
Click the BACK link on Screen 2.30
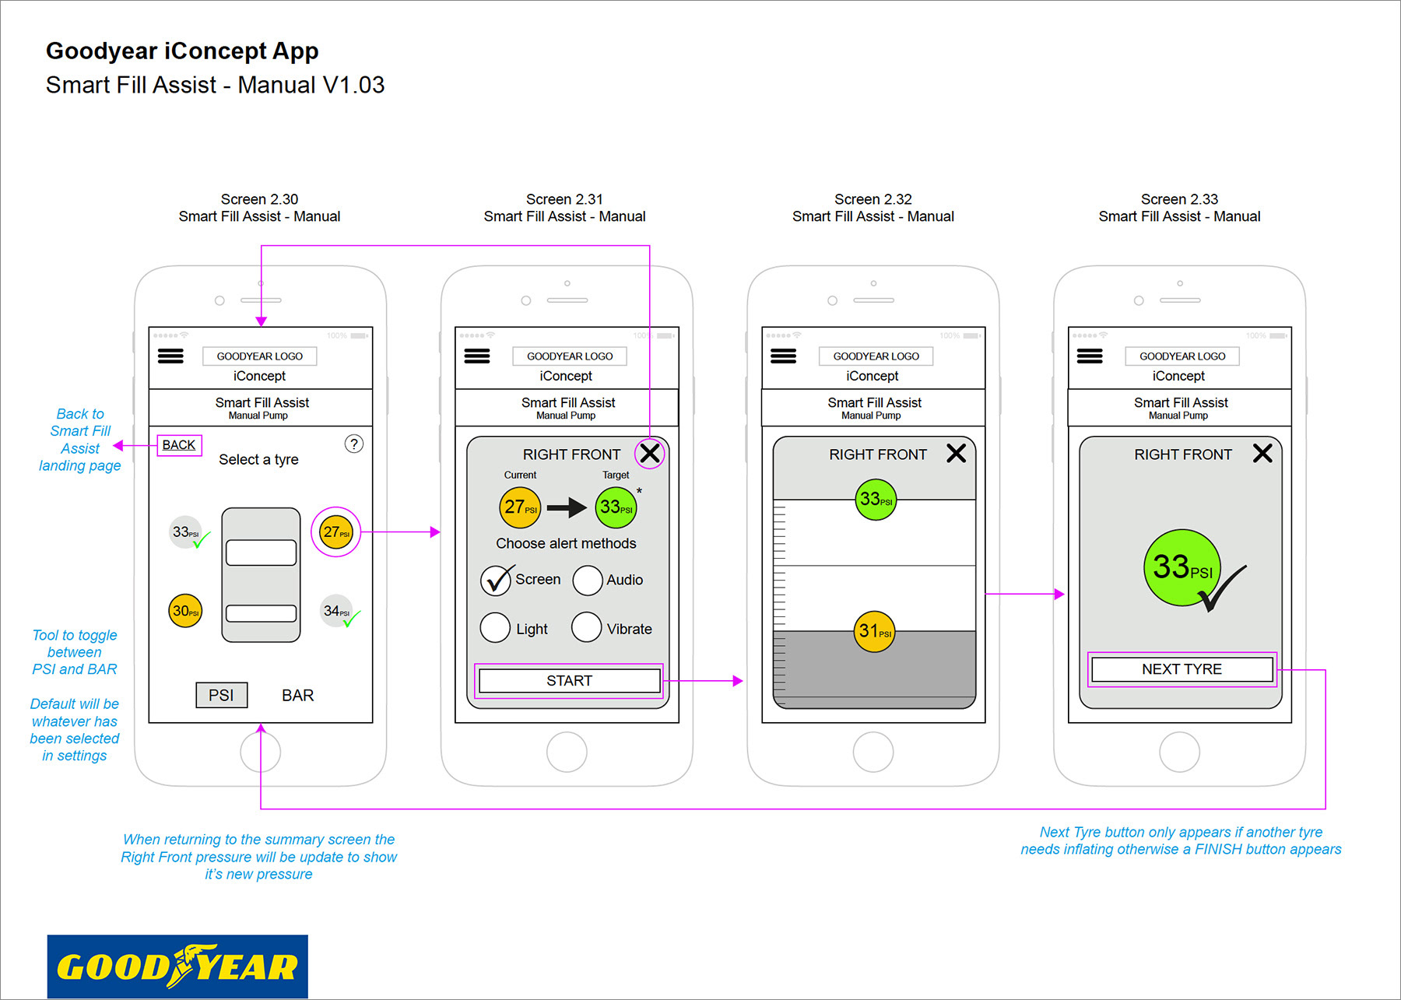pyautogui.click(x=179, y=445)
